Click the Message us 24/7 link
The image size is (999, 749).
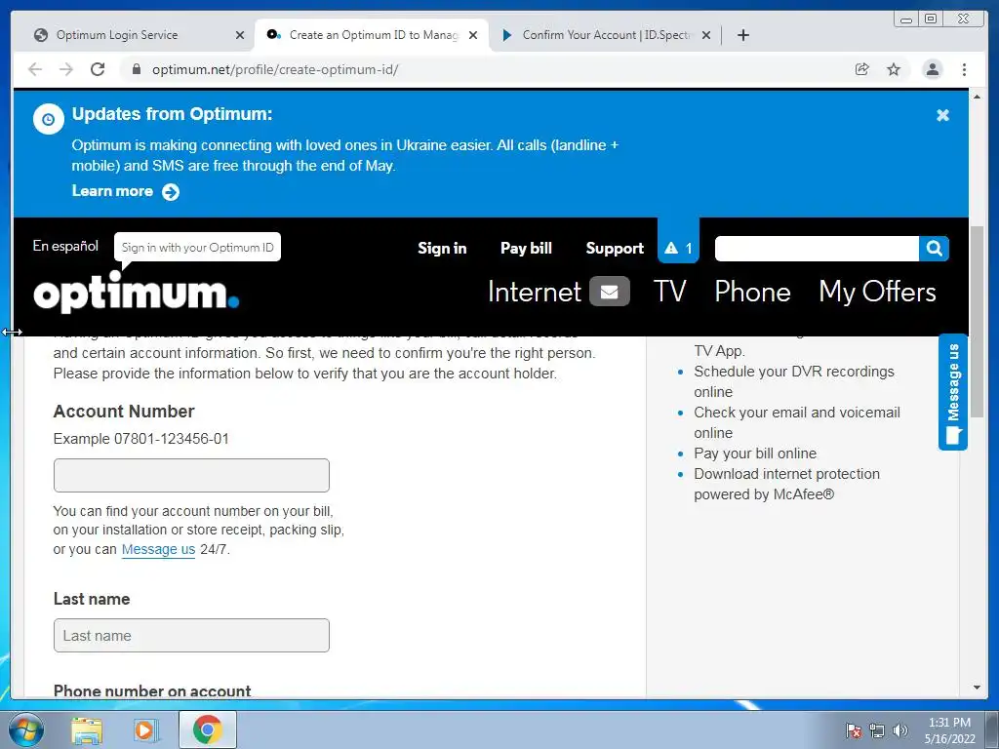click(x=158, y=549)
